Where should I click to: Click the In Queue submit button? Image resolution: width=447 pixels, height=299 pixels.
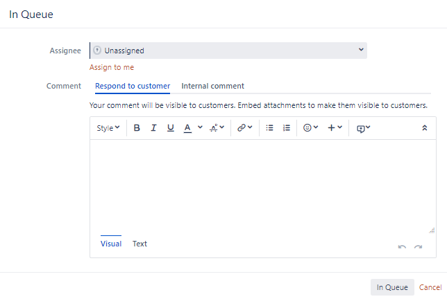(x=392, y=287)
